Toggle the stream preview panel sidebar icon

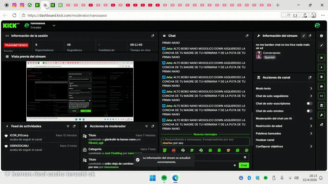pyautogui.click(x=321, y=58)
